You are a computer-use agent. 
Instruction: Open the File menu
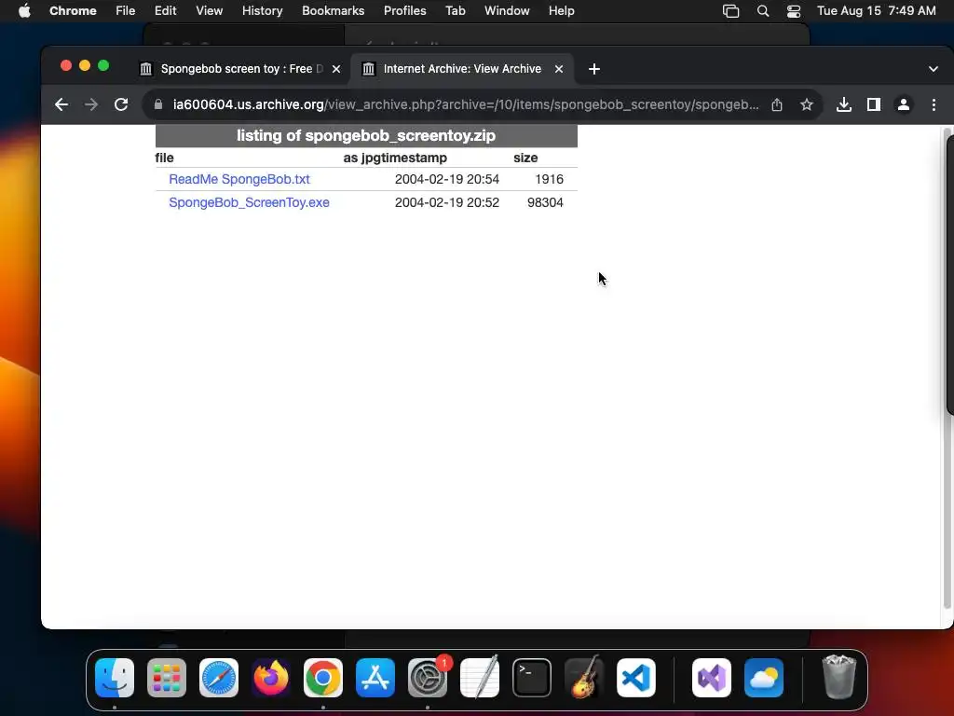pyautogui.click(x=126, y=11)
